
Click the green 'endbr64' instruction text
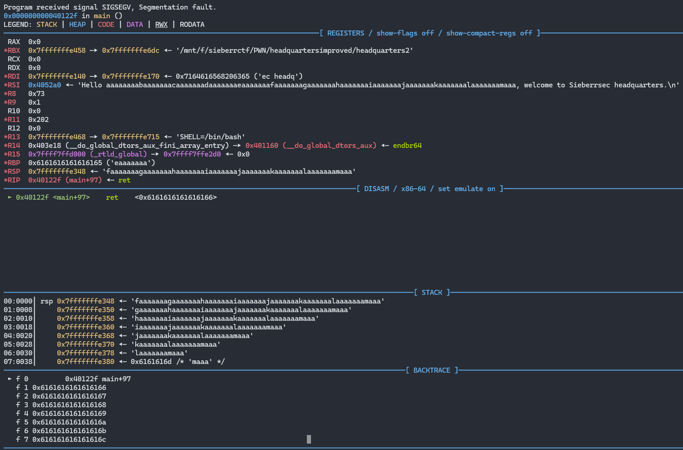(407, 146)
